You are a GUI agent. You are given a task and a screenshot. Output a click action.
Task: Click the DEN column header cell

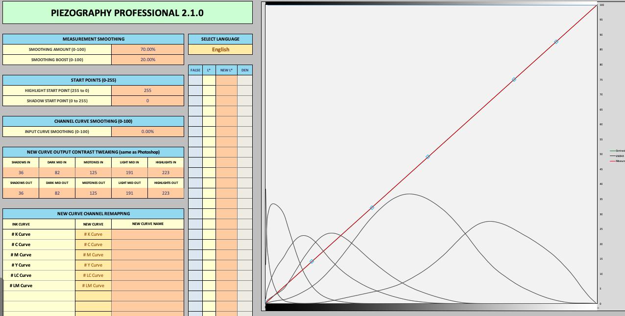point(245,70)
